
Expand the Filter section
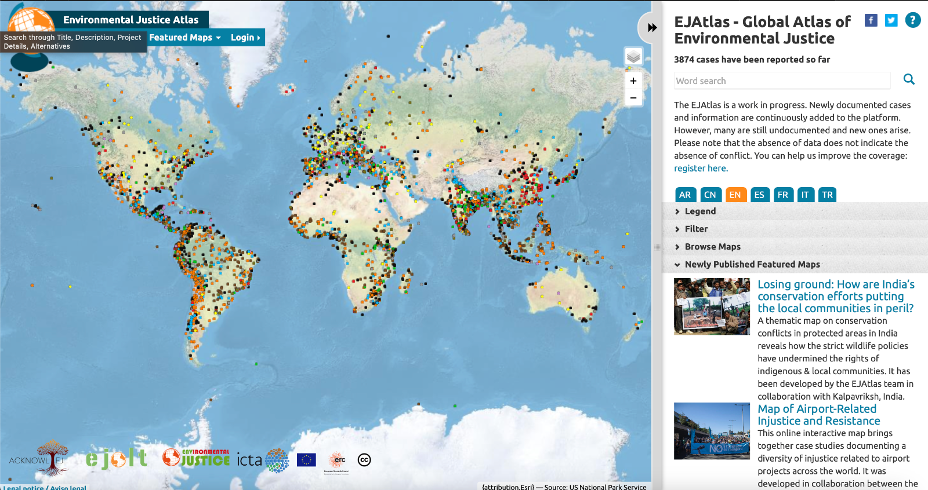coord(795,229)
